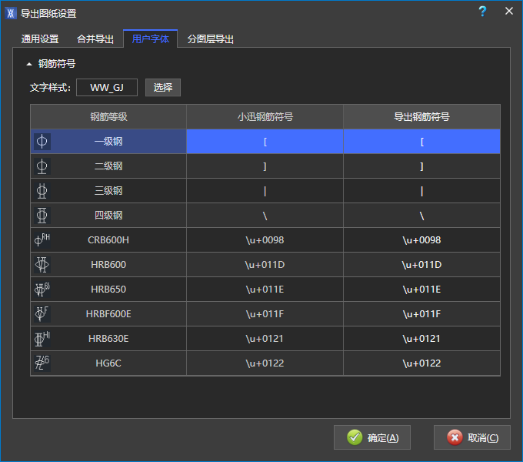Select the HRB650 grade name cell
The height and width of the screenshot is (462, 523).
tap(108, 290)
